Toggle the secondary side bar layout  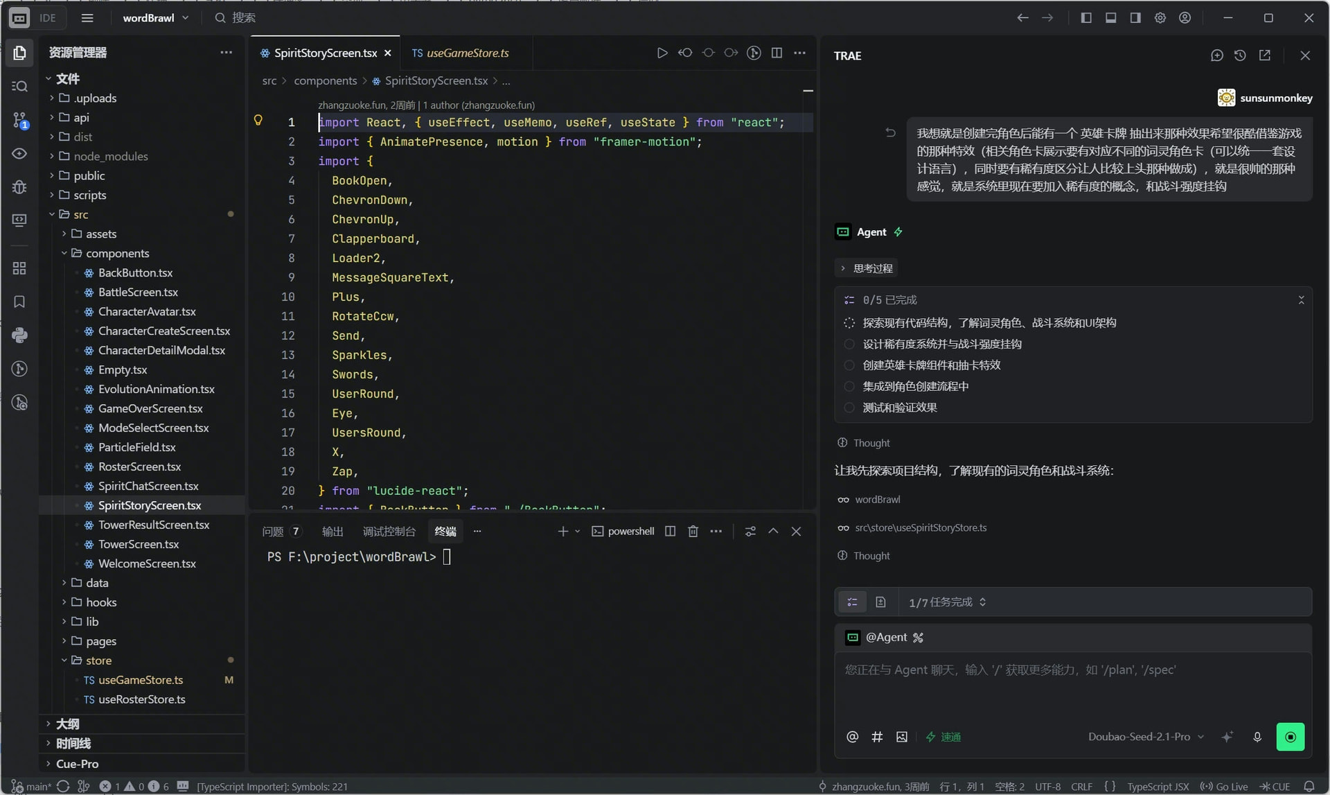click(1135, 18)
